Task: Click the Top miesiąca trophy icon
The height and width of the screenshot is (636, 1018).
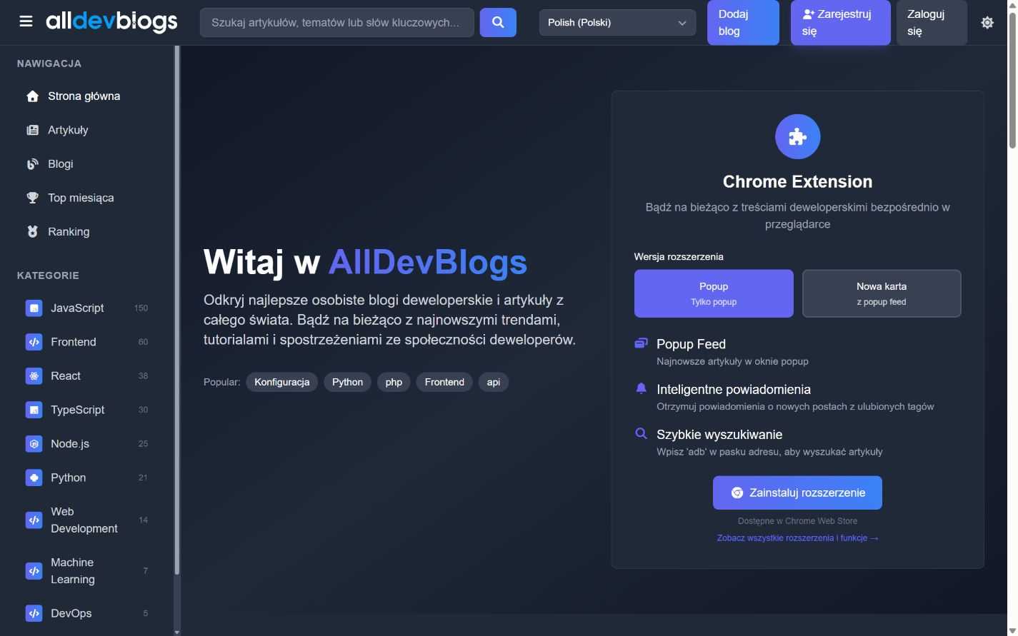Action: [32, 198]
